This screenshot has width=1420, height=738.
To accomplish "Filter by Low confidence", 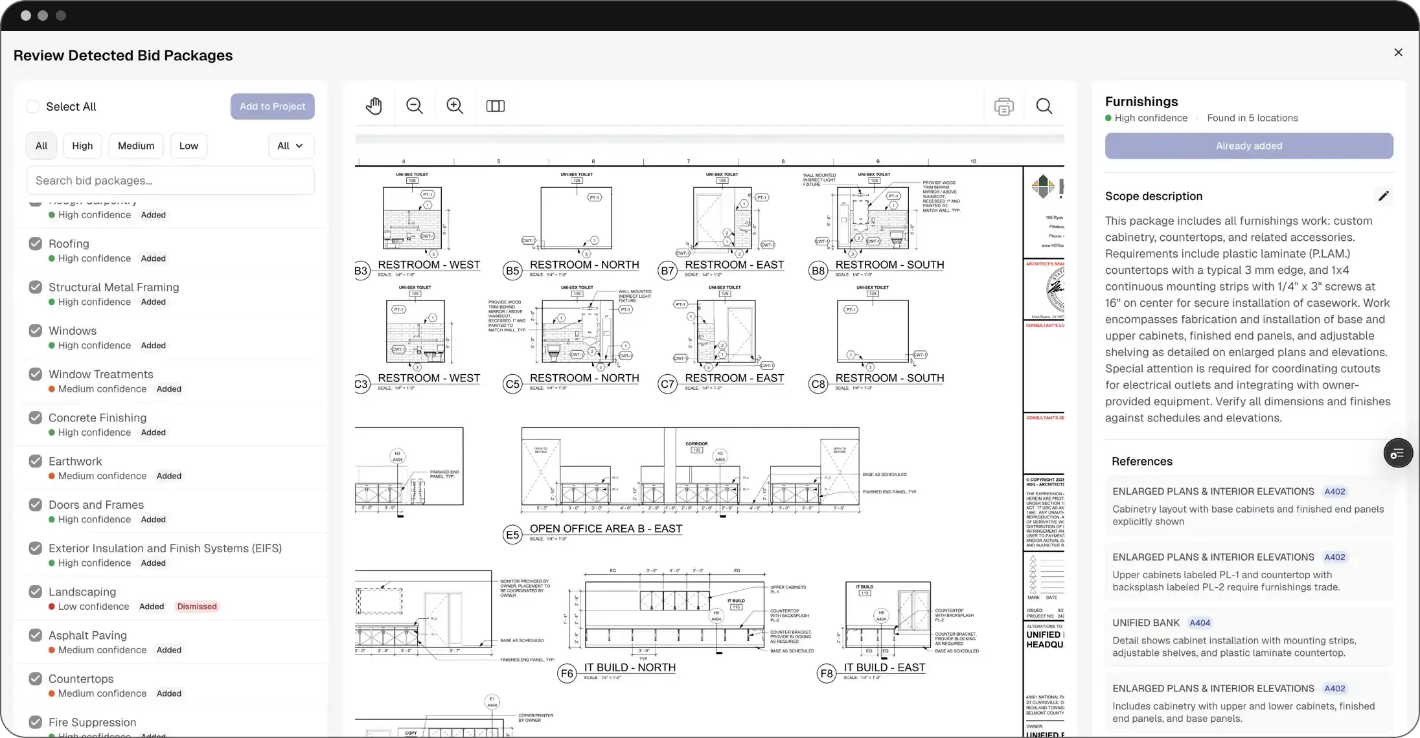I will pos(189,146).
